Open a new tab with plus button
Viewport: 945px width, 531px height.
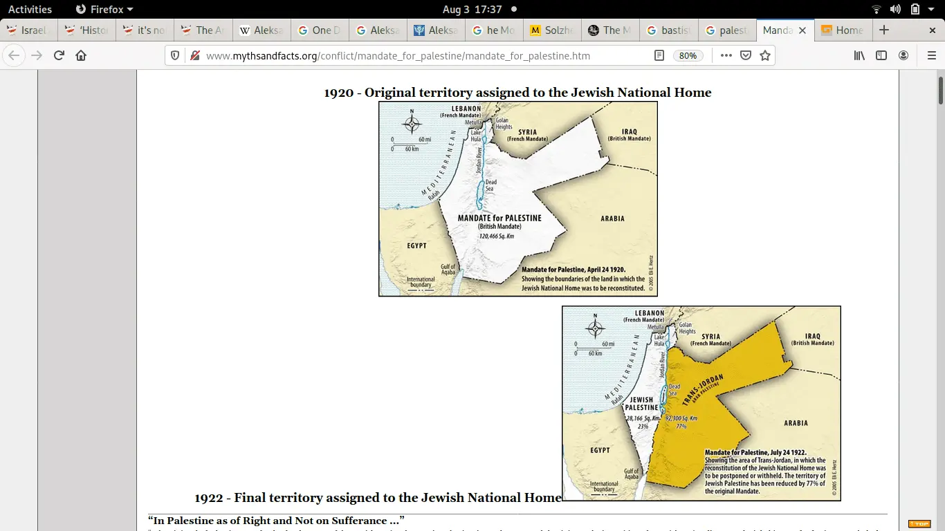(x=884, y=30)
